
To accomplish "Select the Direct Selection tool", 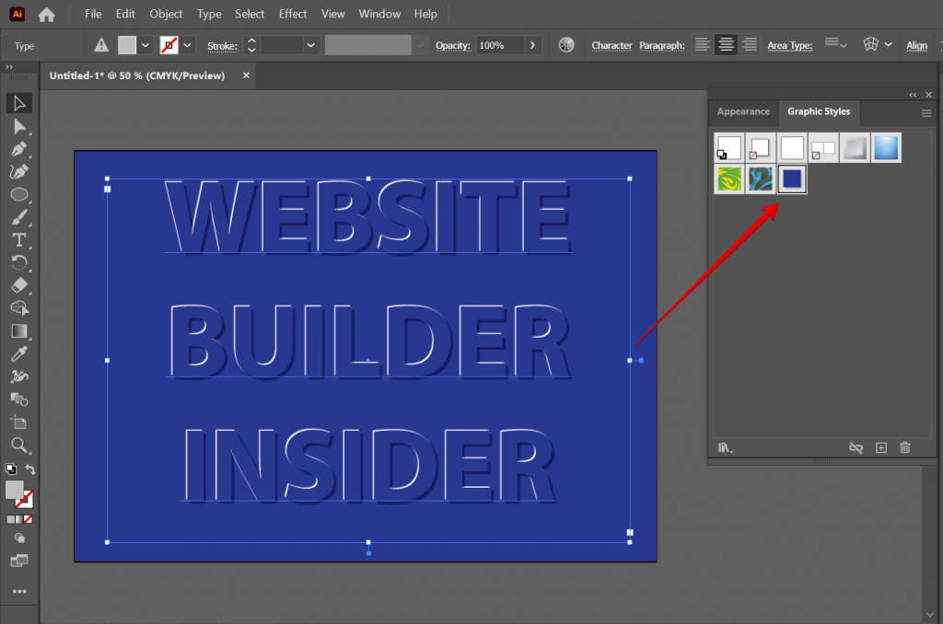I will (19, 125).
